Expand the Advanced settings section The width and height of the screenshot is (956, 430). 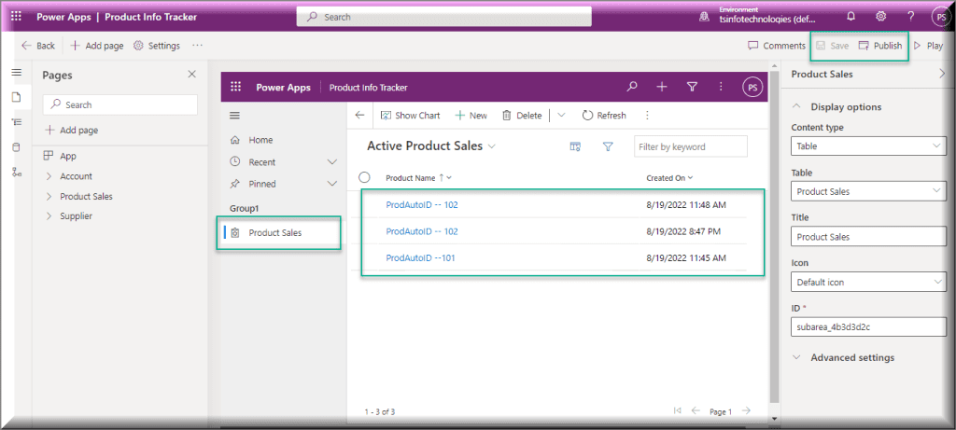796,357
